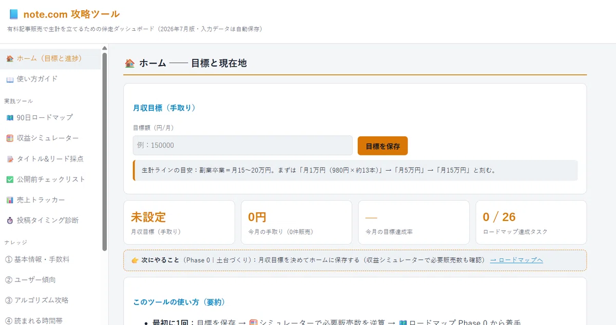This screenshot has height=325, width=616.
Task: Click the house icon in ホーム sidebar item
Action: pos(10,59)
